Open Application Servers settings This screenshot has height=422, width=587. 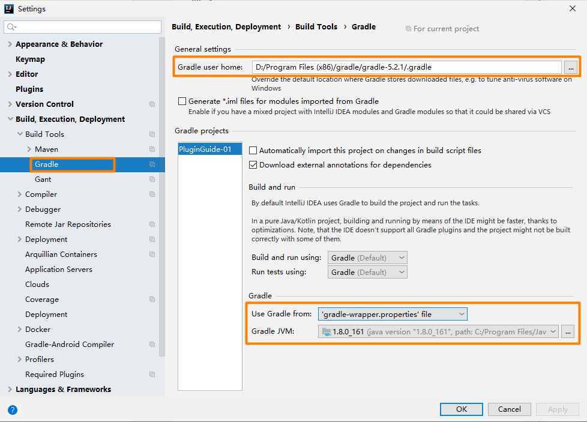point(59,269)
